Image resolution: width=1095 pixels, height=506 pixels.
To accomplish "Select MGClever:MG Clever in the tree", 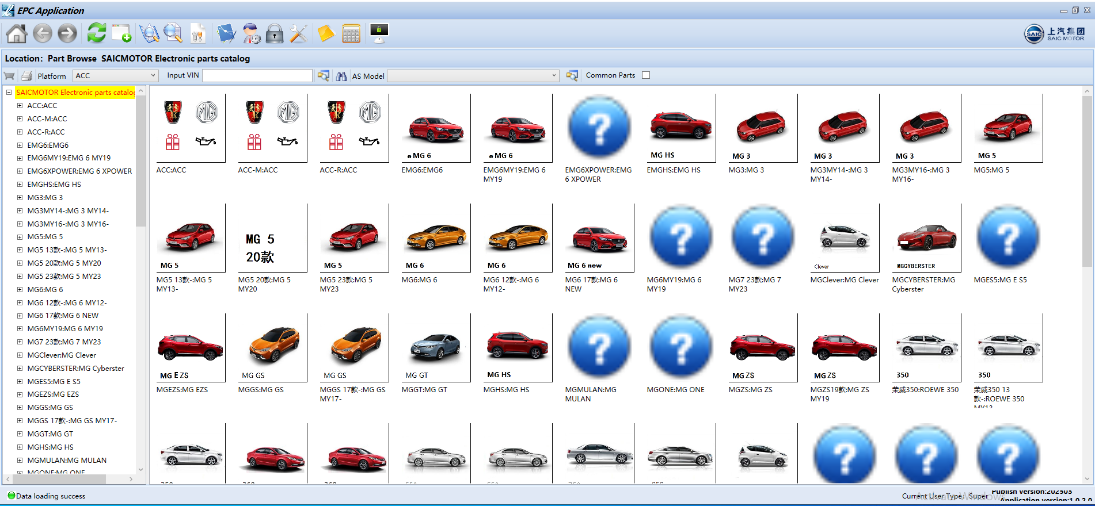I will point(62,355).
